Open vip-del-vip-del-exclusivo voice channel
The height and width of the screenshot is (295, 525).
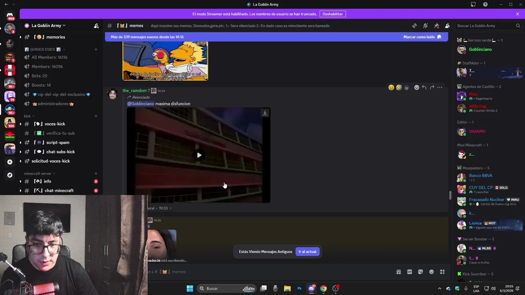point(62,94)
